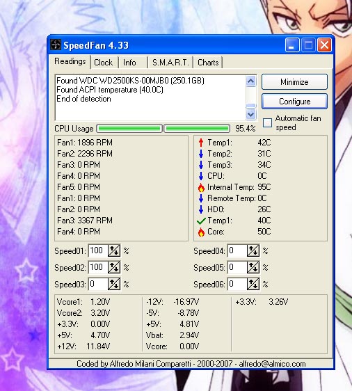Click the 'Vcore2: 3.20V' reading

(83, 313)
